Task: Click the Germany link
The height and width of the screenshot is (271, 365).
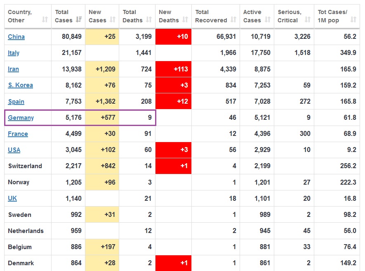Action: click(21, 118)
